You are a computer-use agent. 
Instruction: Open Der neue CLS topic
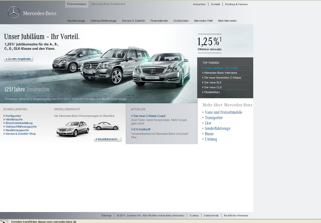pos(212,87)
